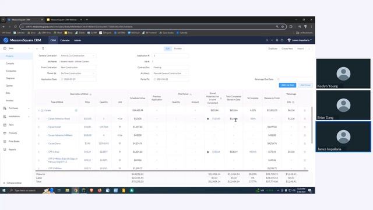
Task: Click the green icon on Carpet group row
Action: pos(76,110)
